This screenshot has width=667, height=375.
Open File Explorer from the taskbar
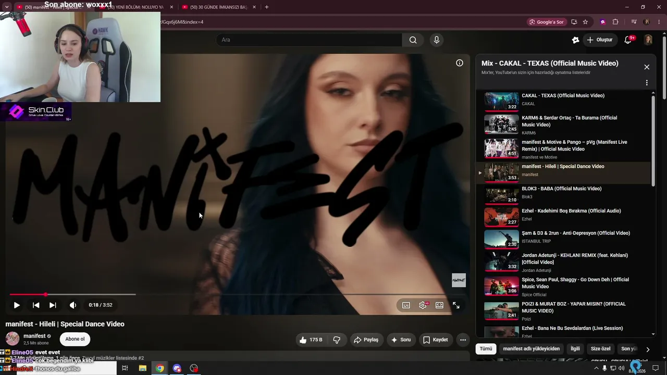pos(142,368)
